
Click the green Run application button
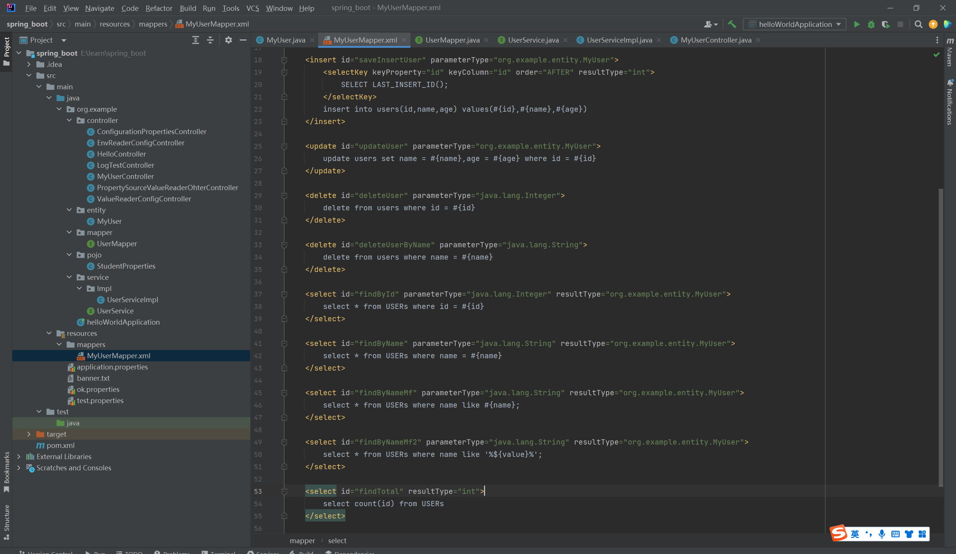pyautogui.click(x=856, y=24)
